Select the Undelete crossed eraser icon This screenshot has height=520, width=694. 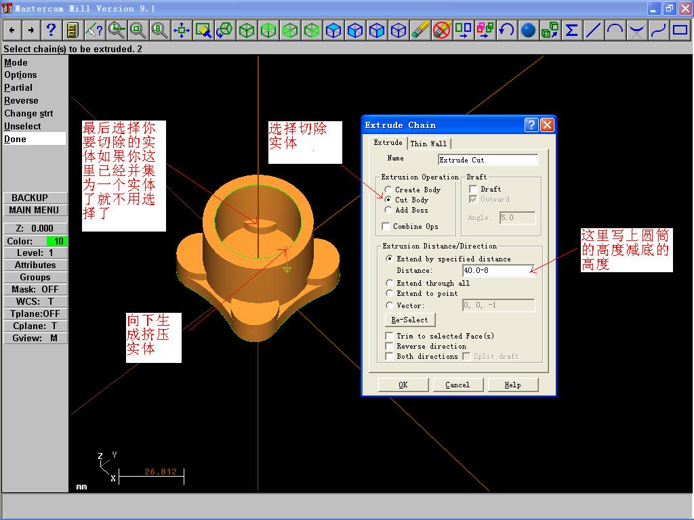pyautogui.click(x=442, y=30)
